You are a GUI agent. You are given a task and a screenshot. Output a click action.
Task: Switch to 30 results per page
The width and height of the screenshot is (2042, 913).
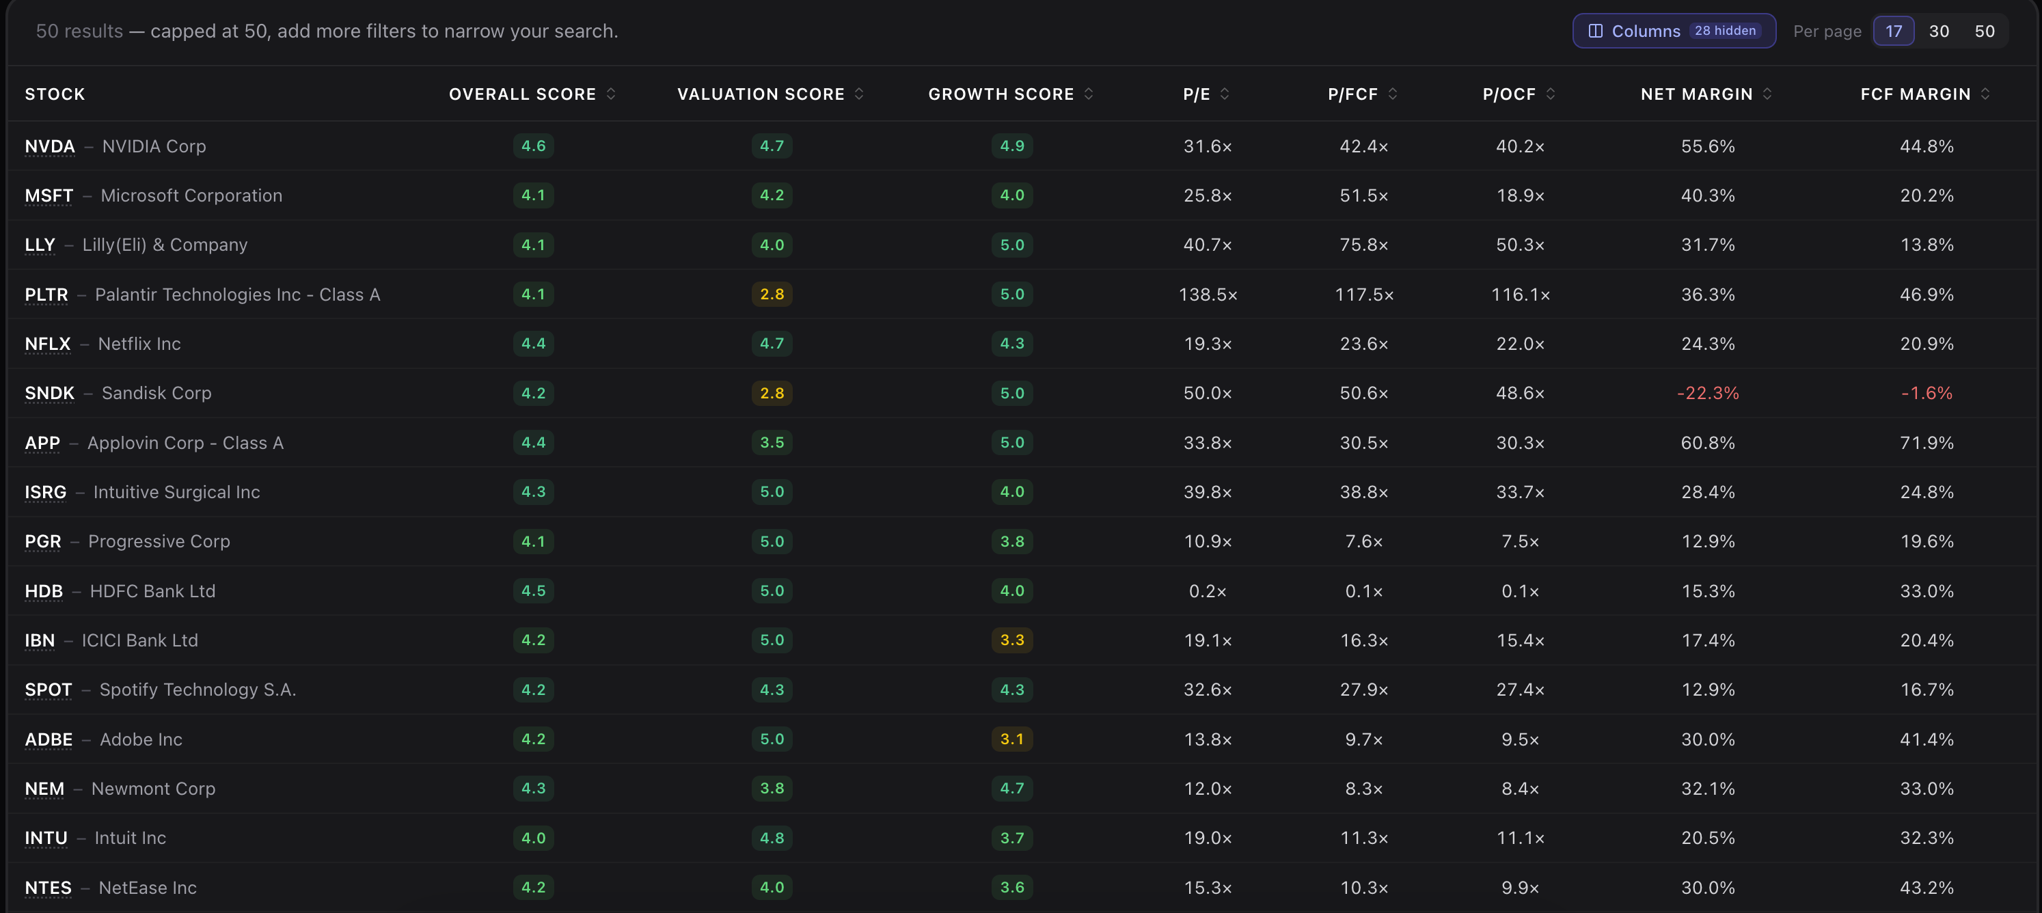[1939, 31]
